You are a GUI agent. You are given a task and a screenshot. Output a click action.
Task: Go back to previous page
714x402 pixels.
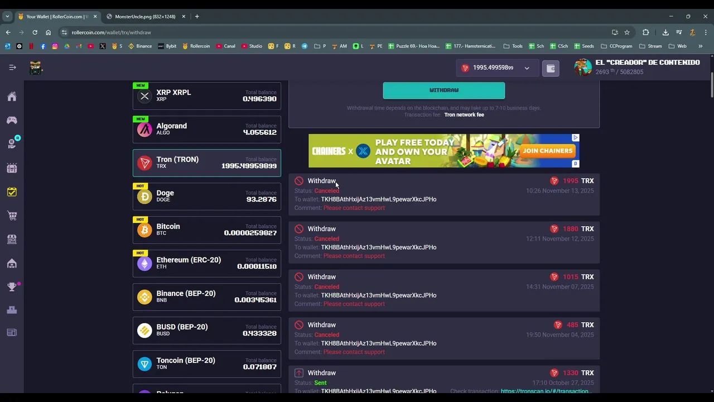8,32
